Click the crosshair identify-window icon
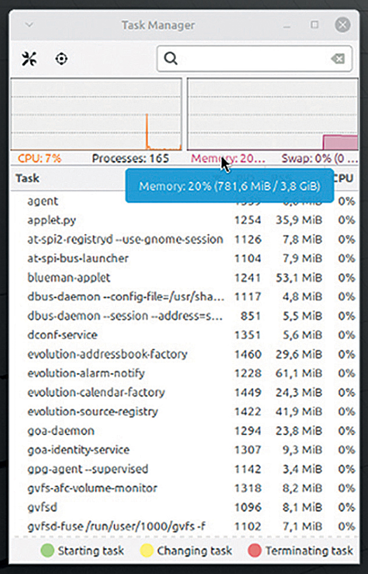This screenshot has height=574, width=368. pyautogui.click(x=62, y=58)
